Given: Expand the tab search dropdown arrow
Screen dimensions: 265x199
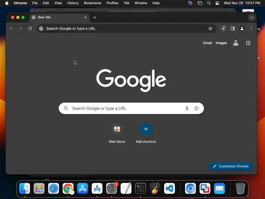Looking at the screenshot, I should click(252, 17).
